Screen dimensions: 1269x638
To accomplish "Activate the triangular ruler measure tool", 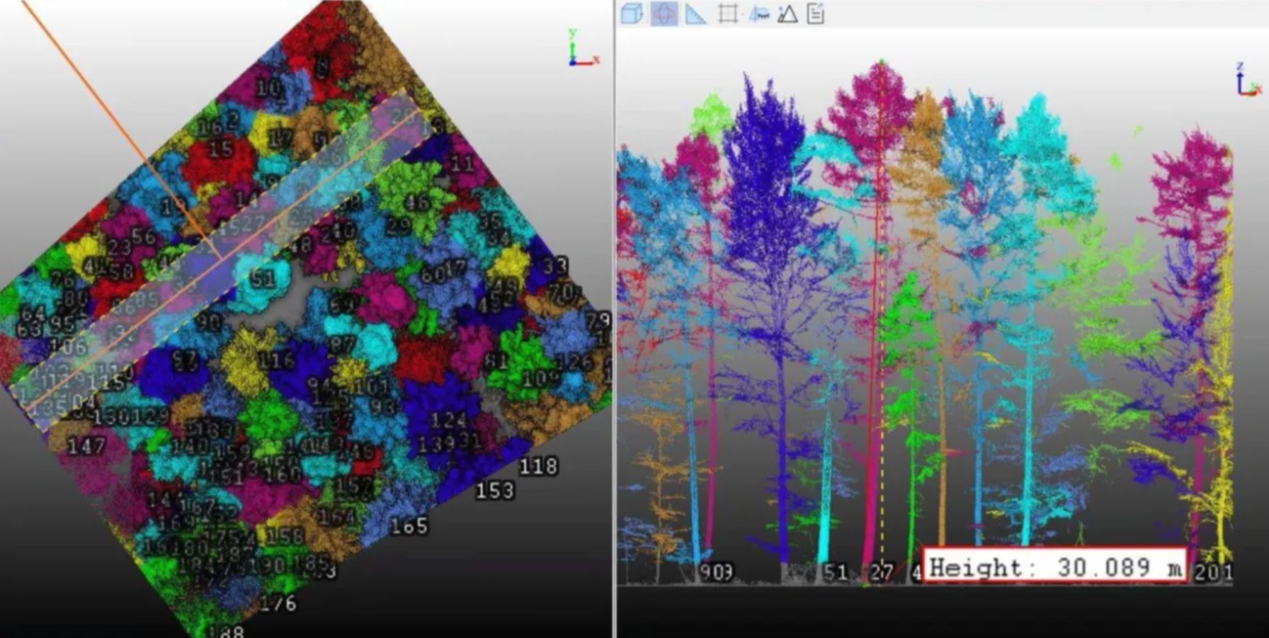I will [x=695, y=13].
